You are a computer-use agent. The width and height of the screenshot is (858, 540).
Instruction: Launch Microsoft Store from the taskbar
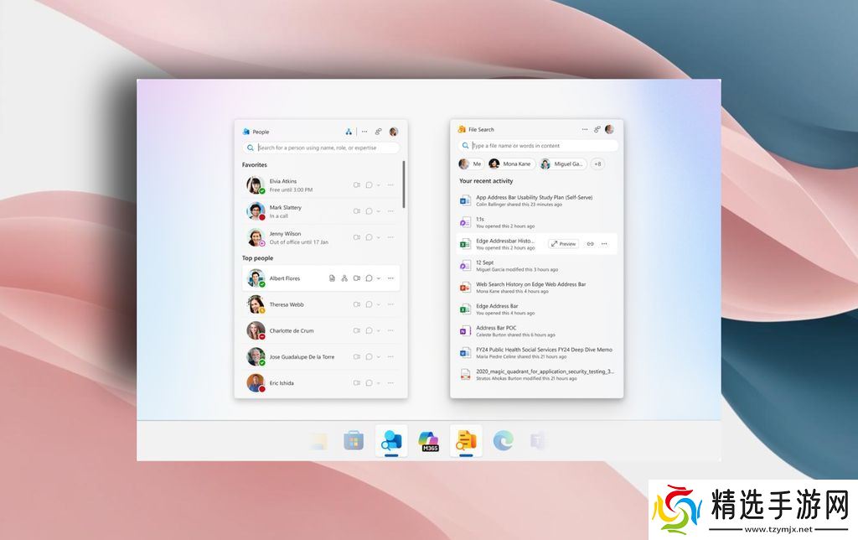pos(354,440)
